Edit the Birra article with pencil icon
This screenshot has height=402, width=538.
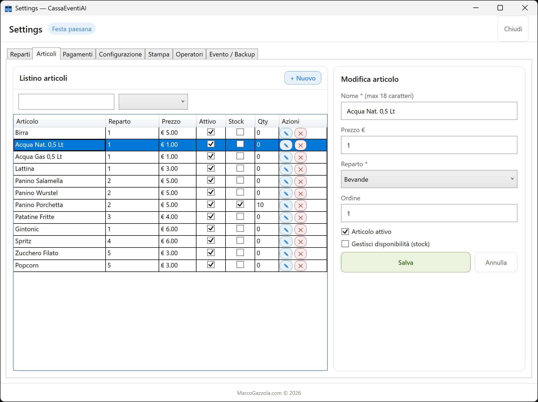click(x=286, y=133)
